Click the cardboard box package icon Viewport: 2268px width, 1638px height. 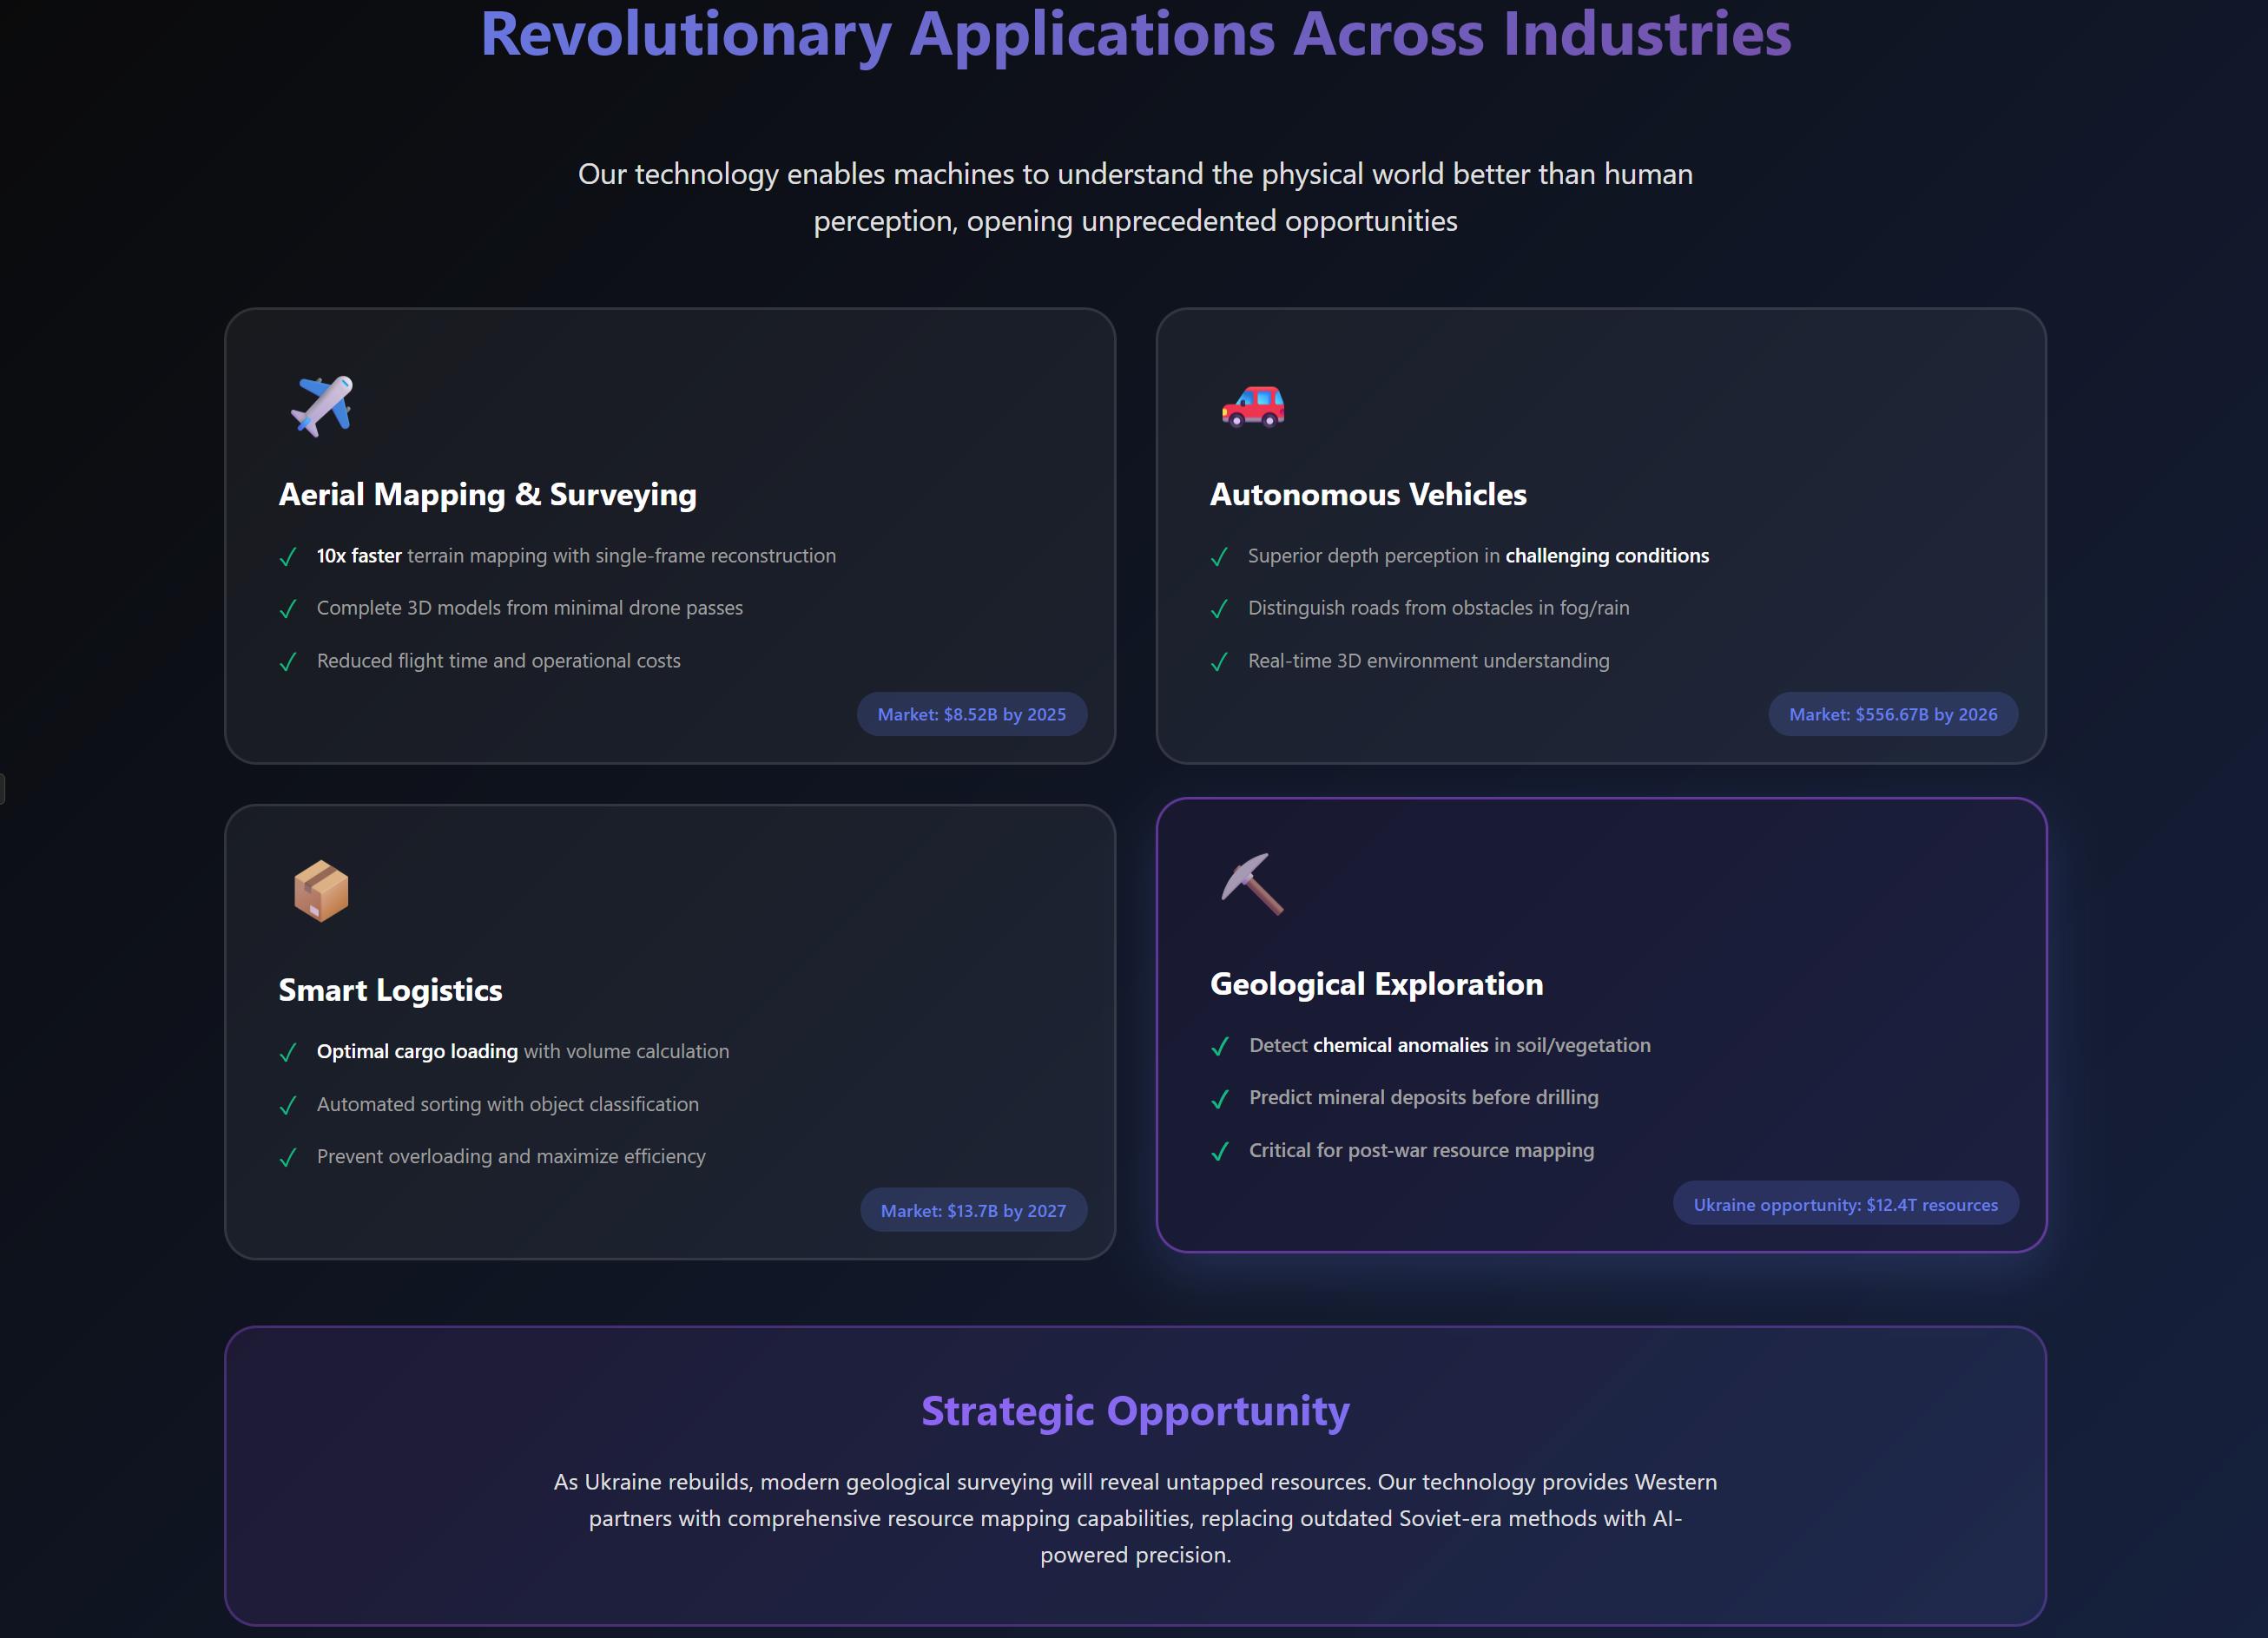tap(321, 890)
